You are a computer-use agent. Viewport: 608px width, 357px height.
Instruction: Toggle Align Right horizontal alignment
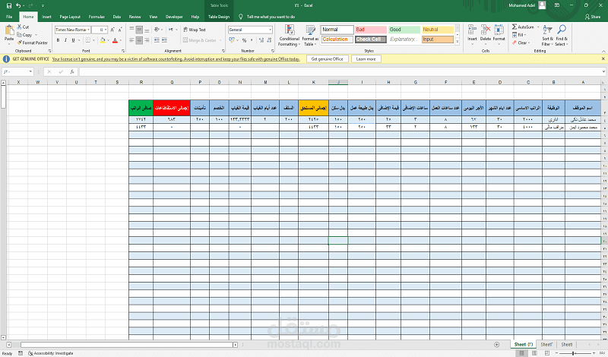pos(147,40)
